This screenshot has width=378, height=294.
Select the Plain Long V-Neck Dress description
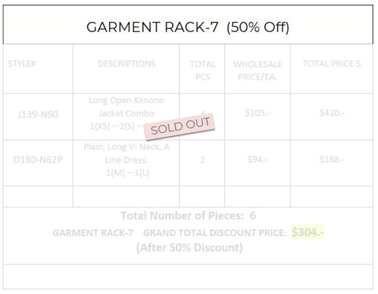(126, 160)
